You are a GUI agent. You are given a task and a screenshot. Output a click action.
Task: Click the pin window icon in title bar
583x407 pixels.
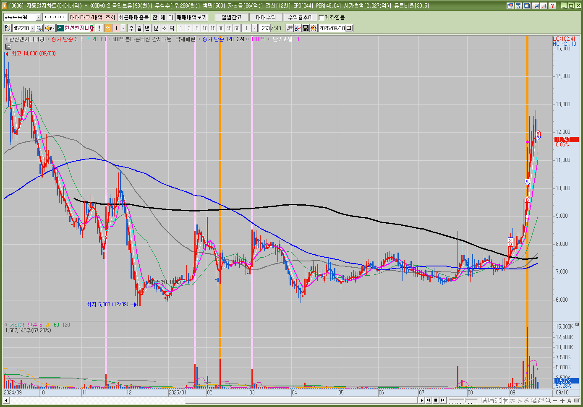tap(535, 5)
